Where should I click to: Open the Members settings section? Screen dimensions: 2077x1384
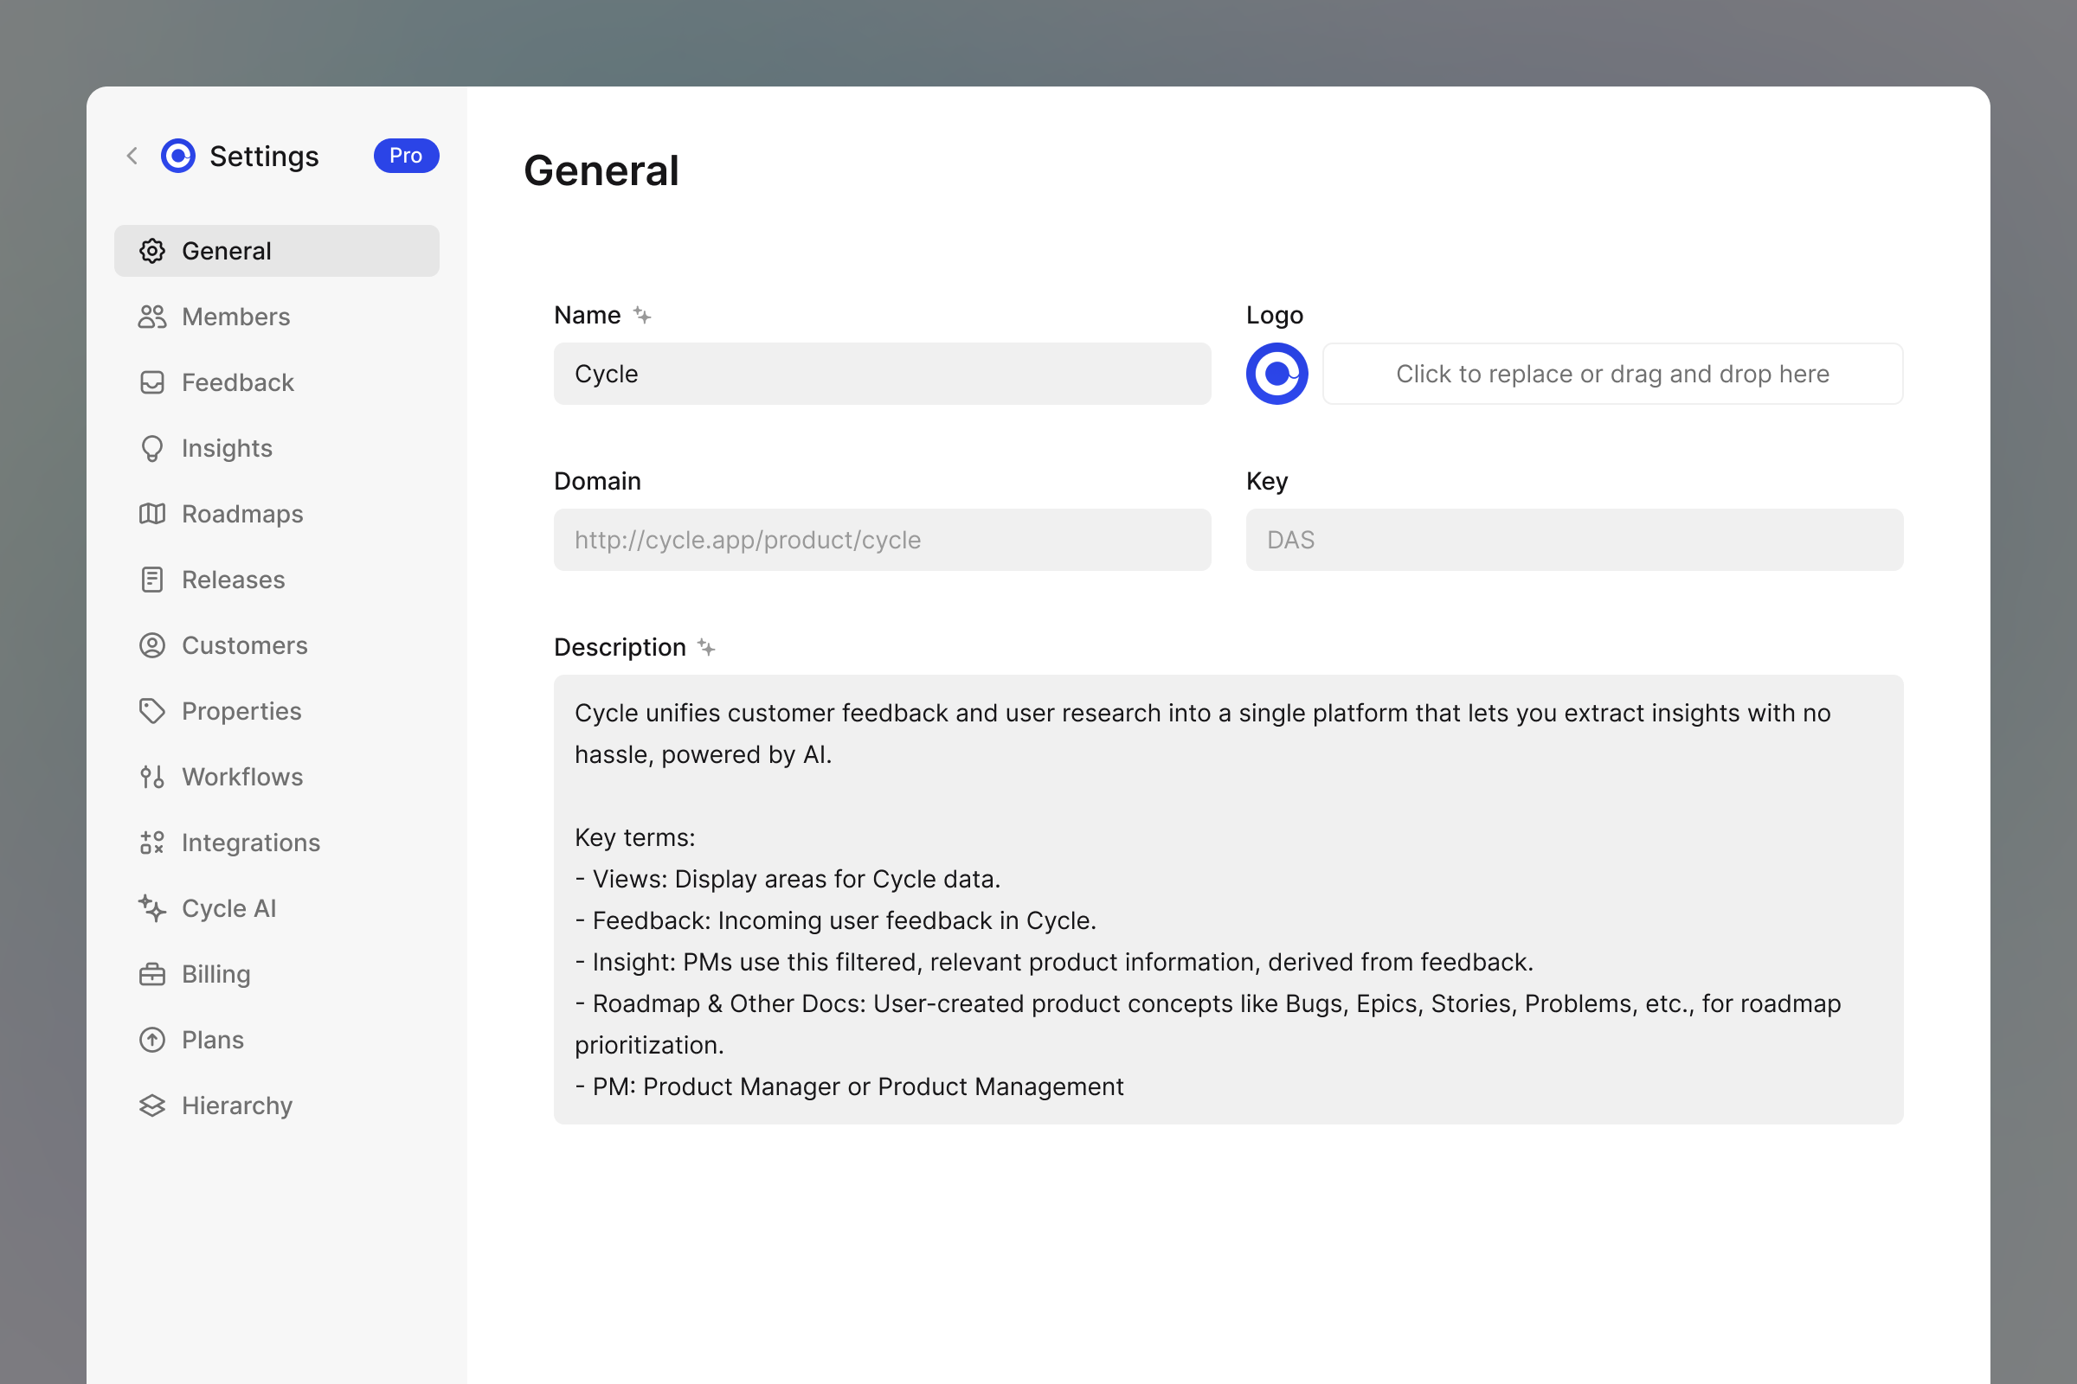click(x=276, y=317)
